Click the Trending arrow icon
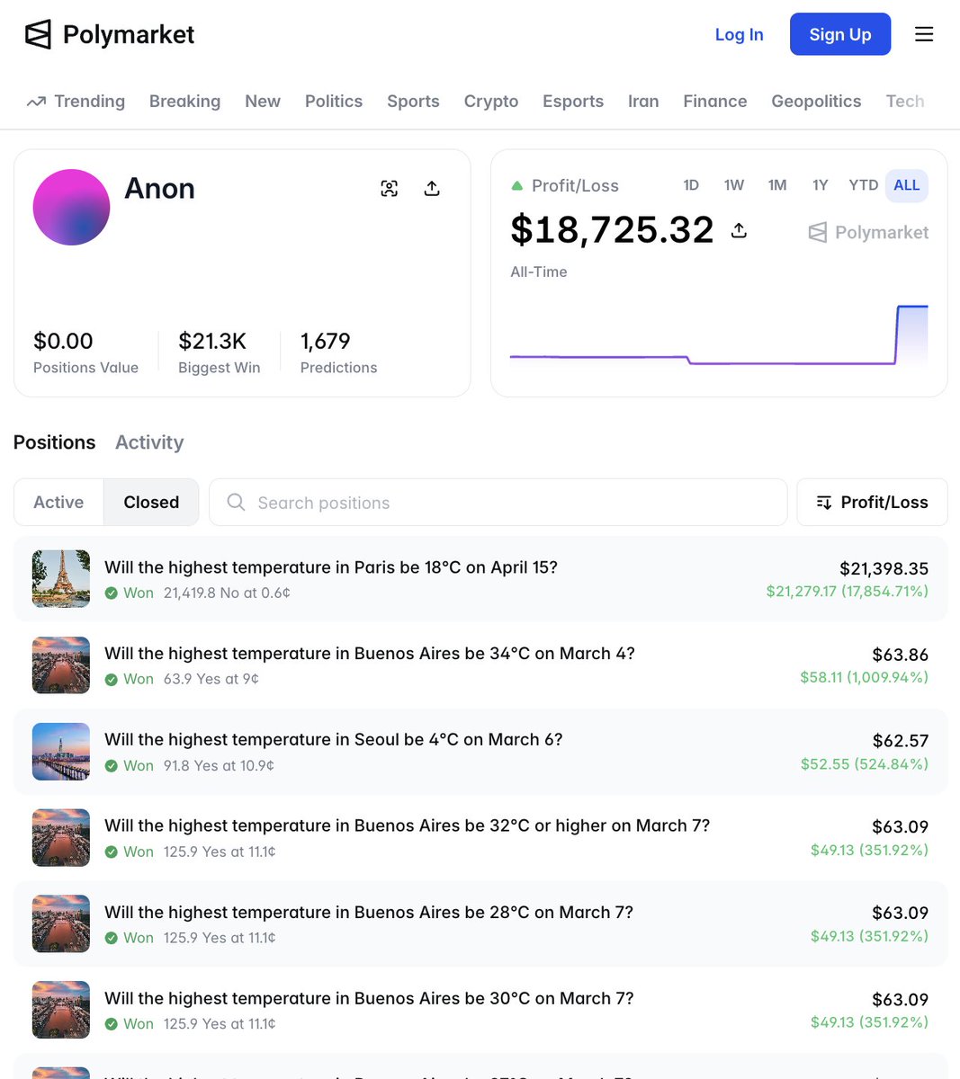This screenshot has height=1079, width=960. coord(36,102)
